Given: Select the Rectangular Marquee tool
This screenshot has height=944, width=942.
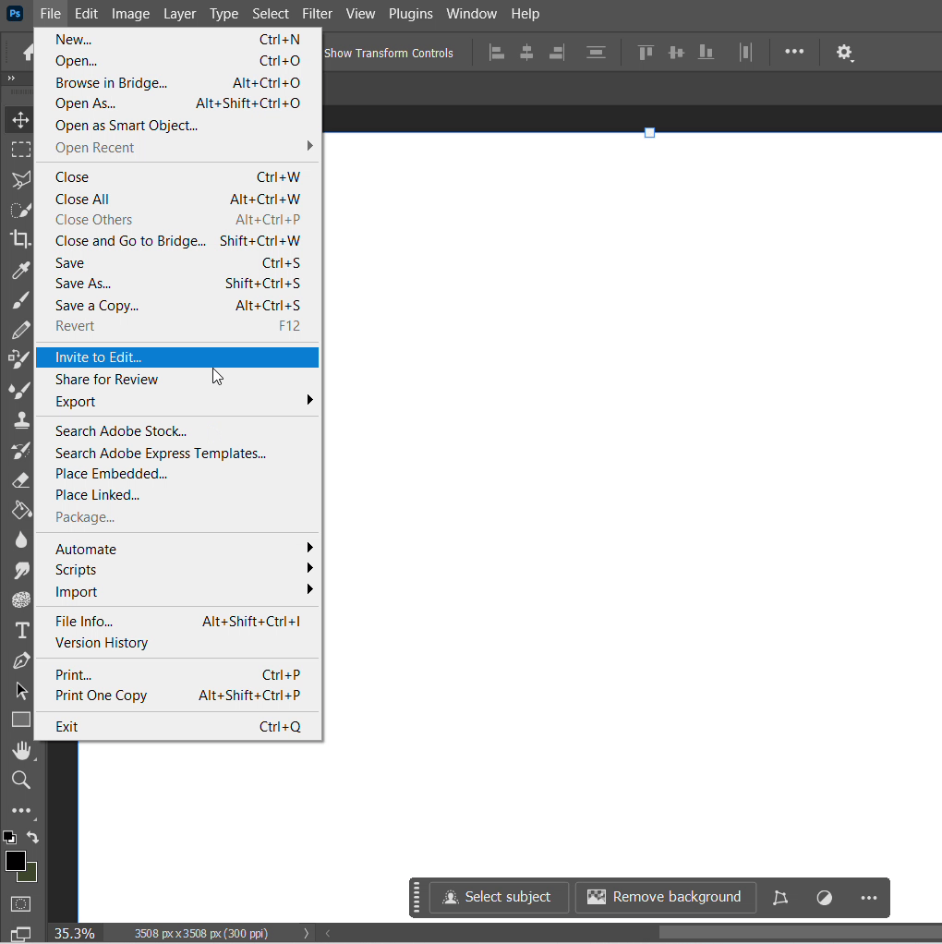Looking at the screenshot, I should tap(20, 150).
